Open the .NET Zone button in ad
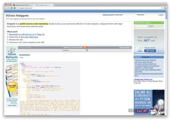171x121 pixels. click(150, 51)
